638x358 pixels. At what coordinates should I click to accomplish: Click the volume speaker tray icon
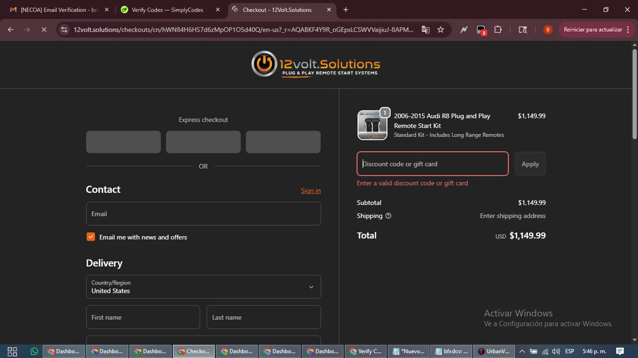pos(556,352)
